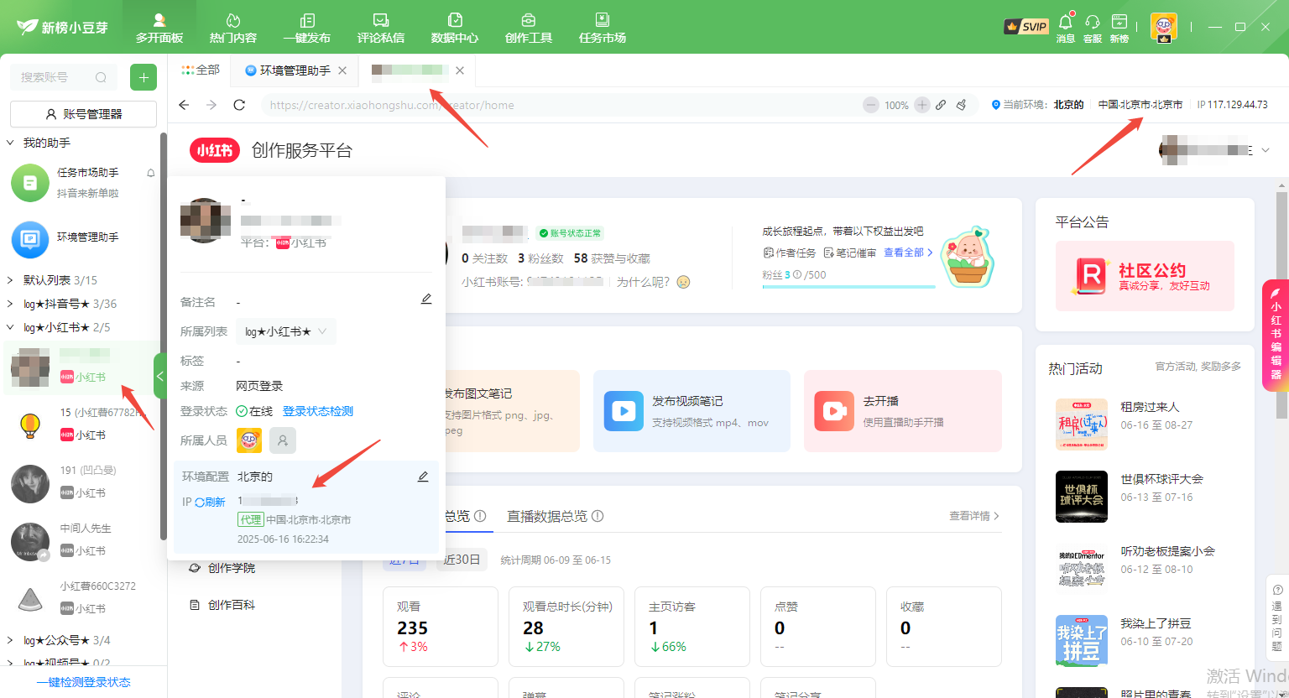The height and width of the screenshot is (698, 1289).
Task: Select the 小红薯660C3272 account
Action: tap(81, 598)
